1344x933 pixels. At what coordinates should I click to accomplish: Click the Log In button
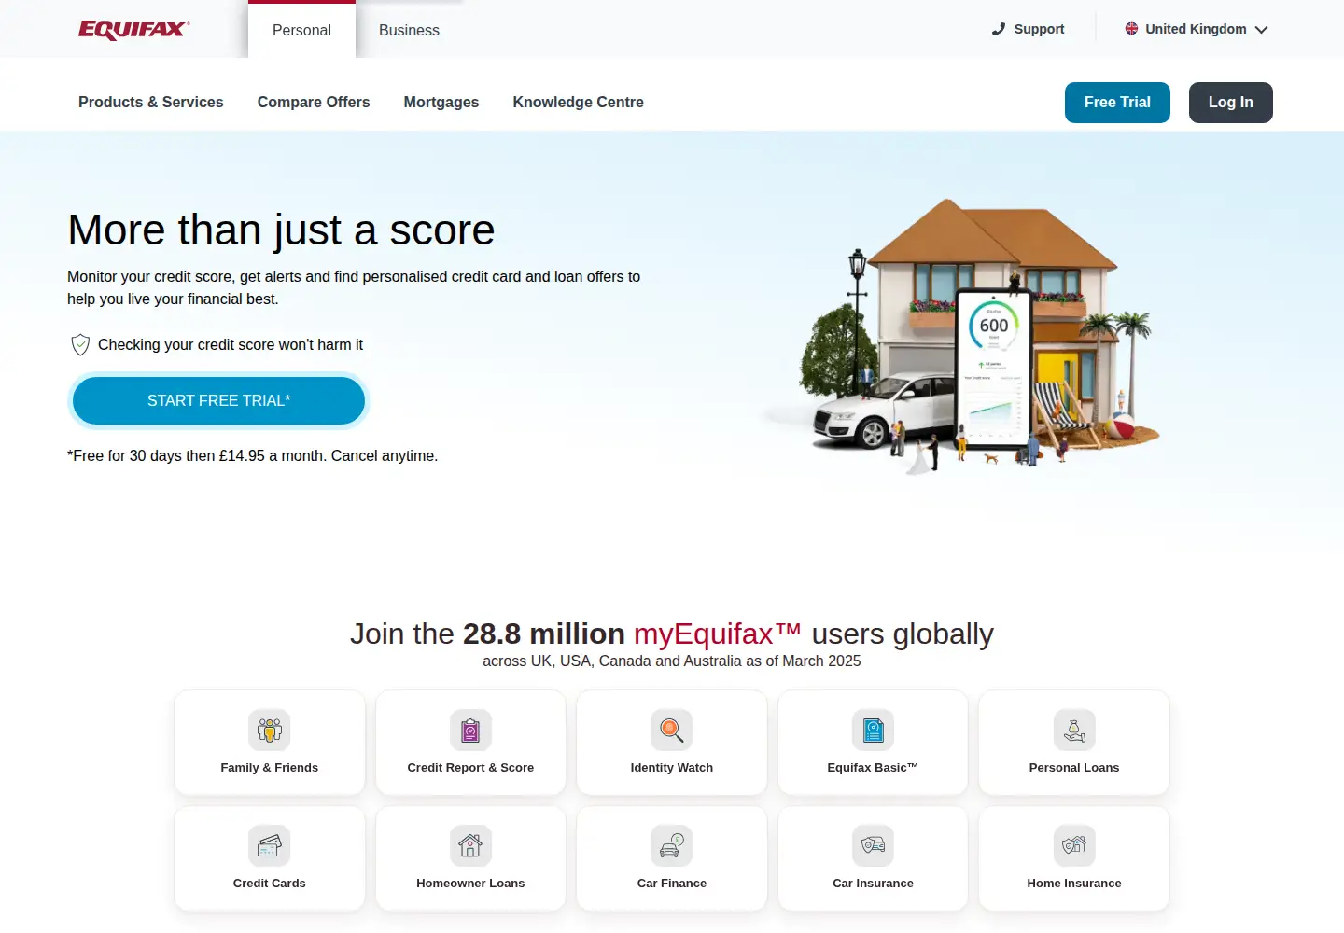coord(1231,103)
